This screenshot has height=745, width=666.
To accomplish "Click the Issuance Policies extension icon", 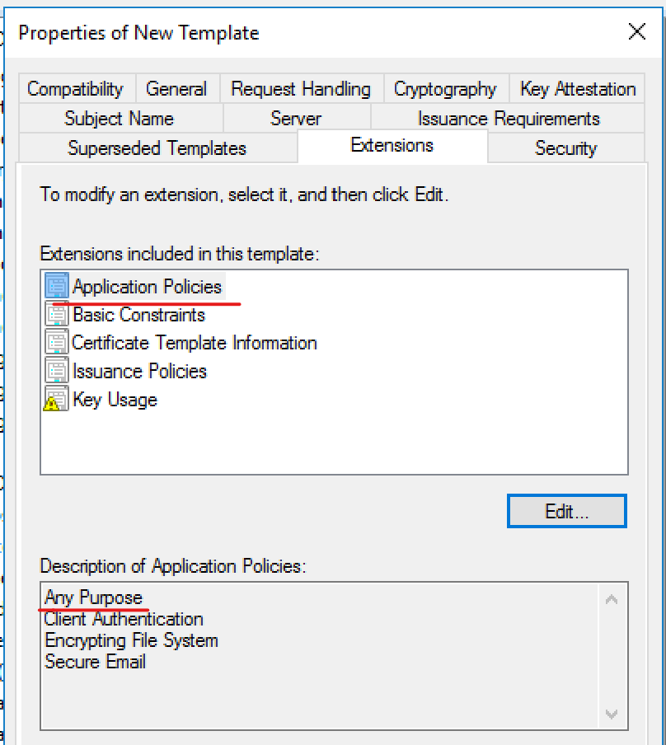I will 57,371.
